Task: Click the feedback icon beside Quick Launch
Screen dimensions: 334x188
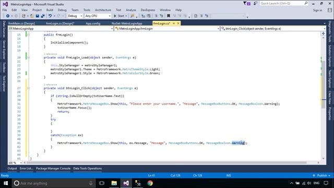Action: tap(255, 4)
